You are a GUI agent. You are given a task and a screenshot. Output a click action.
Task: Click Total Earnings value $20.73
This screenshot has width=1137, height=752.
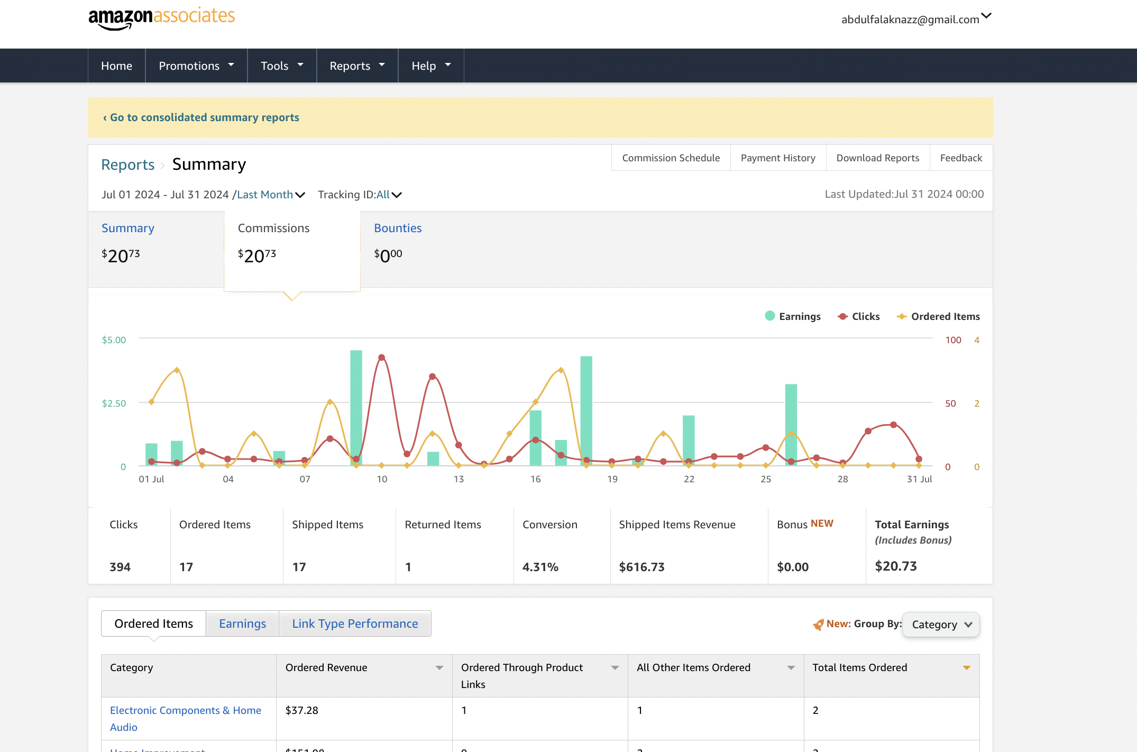pyautogui.click(x=896, y=566)
